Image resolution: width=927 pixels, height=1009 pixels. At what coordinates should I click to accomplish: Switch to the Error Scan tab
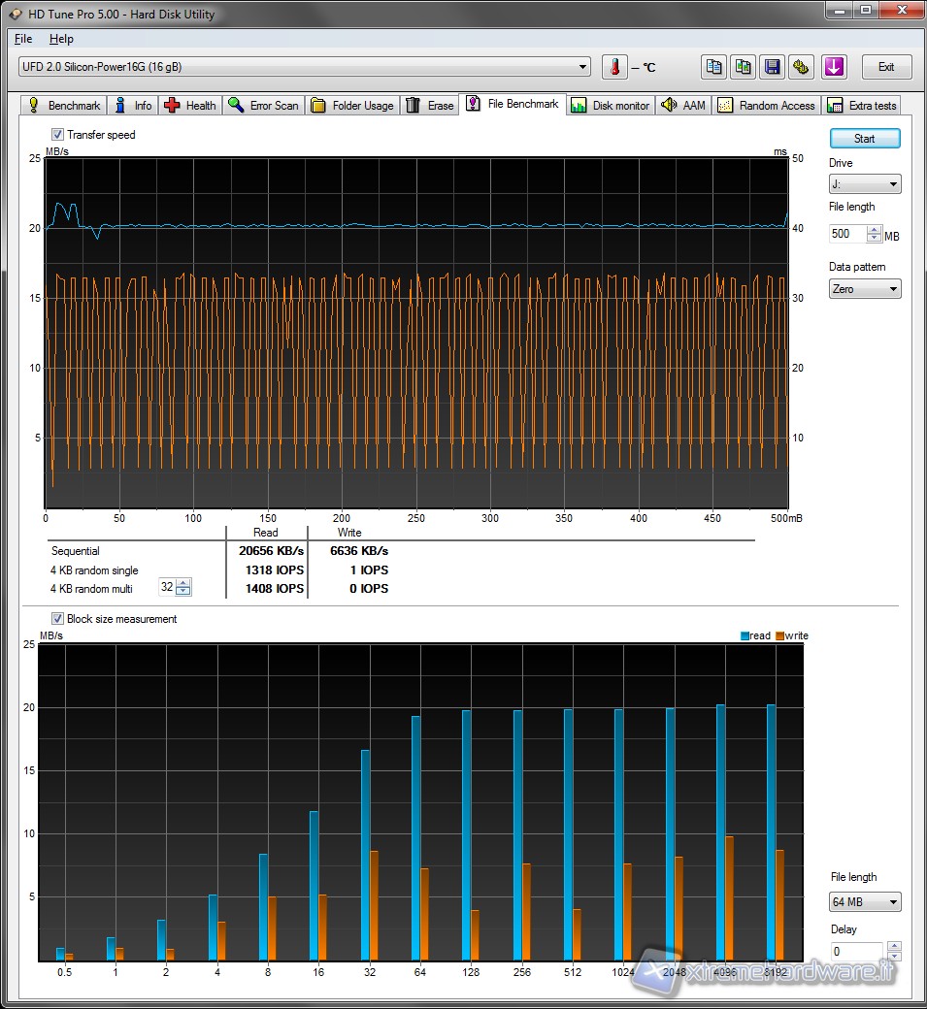263,105
